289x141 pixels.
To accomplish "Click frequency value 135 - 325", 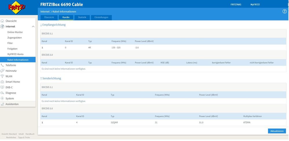I will pyautogui.click(x=116, y=47).
